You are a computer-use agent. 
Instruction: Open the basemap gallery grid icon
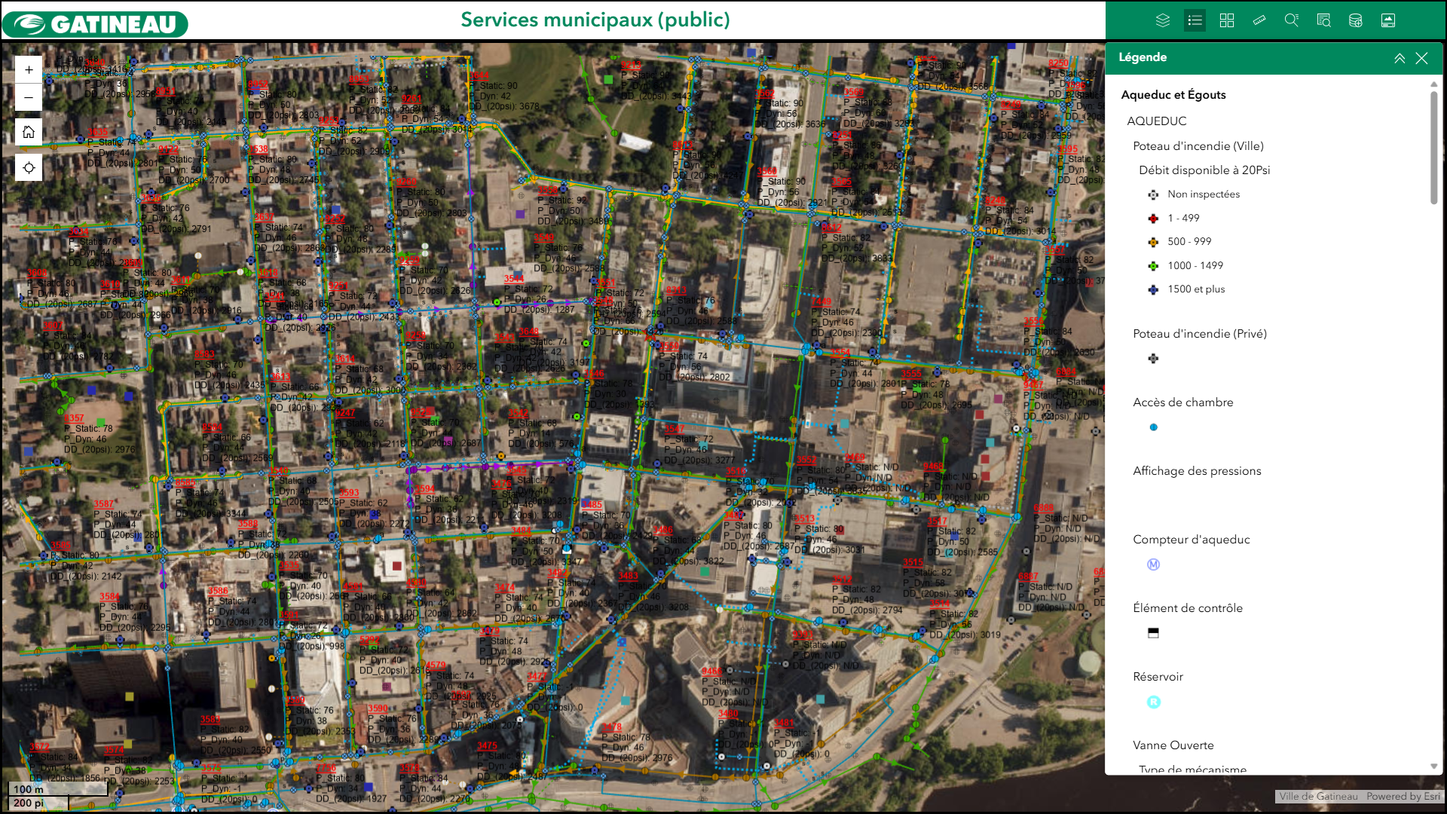(1227, 20)
